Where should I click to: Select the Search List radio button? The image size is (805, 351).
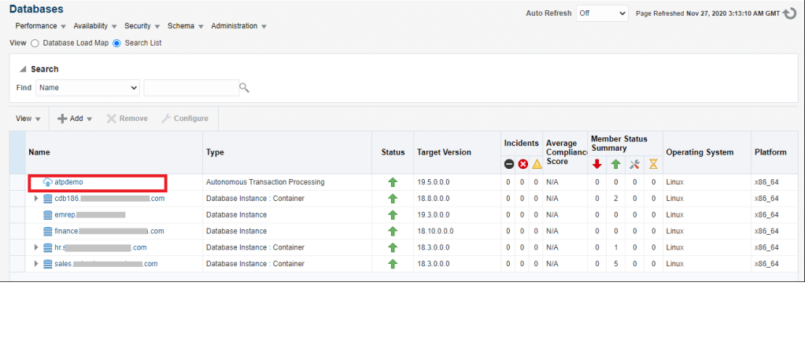(117, 43)
